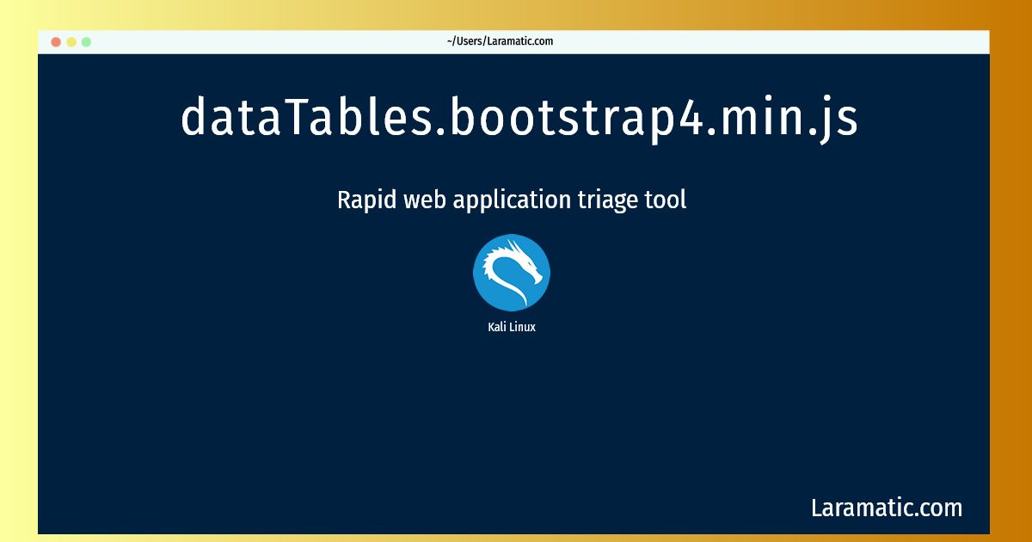This screenshot has height=542, width=1032.
Task: Visit the Laramatic.com link bottom right
Action: (x=887, y=508)
